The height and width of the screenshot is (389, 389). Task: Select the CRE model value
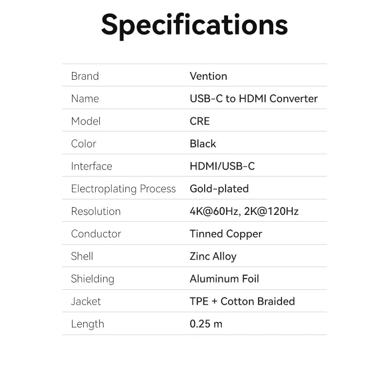(199, 121)
